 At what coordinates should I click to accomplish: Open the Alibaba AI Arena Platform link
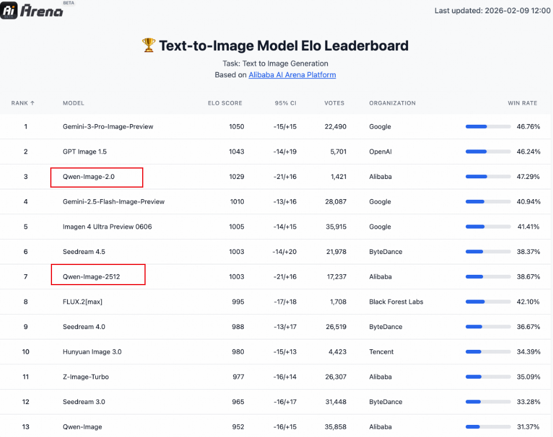tap(292, 75)
